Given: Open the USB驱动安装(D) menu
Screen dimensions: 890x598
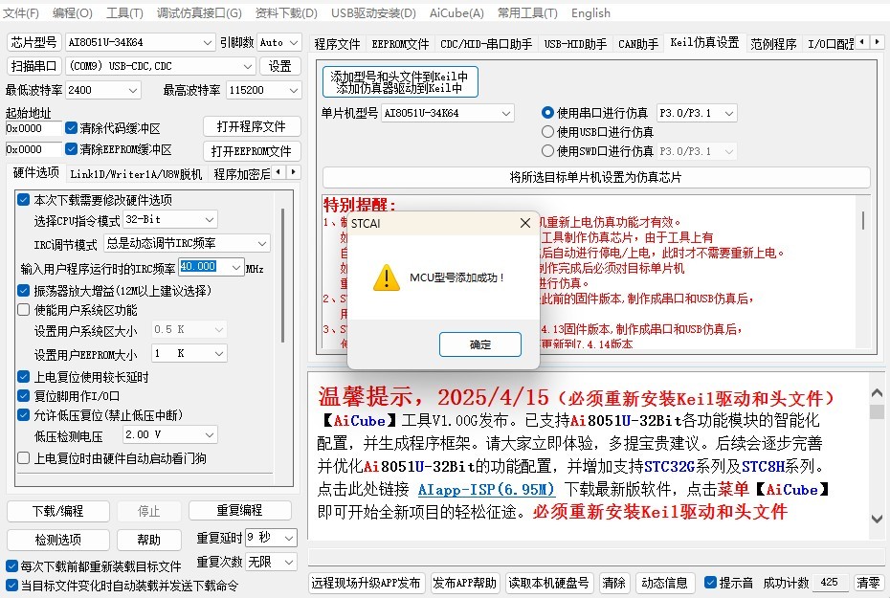Looking at the screenshot, I should point(373,13).
